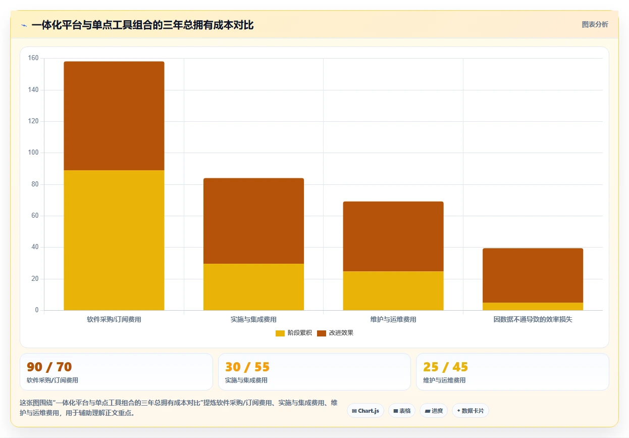Click the description paragraph starting with 这张图围绕

click(179, 408)
